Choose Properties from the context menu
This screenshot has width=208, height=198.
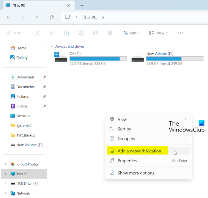127,161
